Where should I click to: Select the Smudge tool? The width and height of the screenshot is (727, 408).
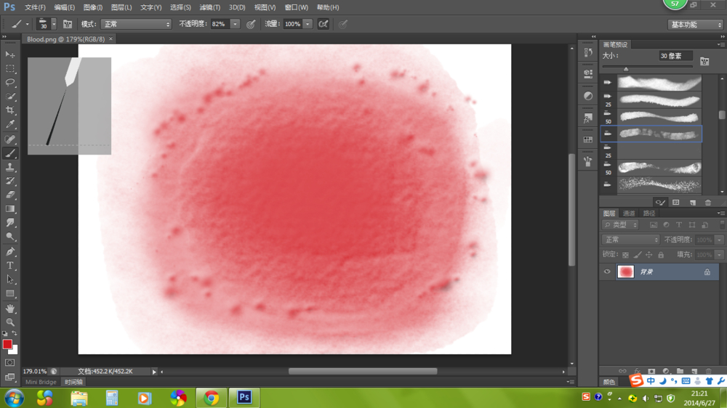point(10,223)
